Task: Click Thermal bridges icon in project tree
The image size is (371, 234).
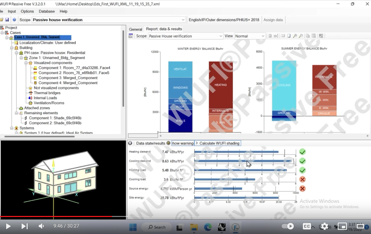Action: [30, 93]
